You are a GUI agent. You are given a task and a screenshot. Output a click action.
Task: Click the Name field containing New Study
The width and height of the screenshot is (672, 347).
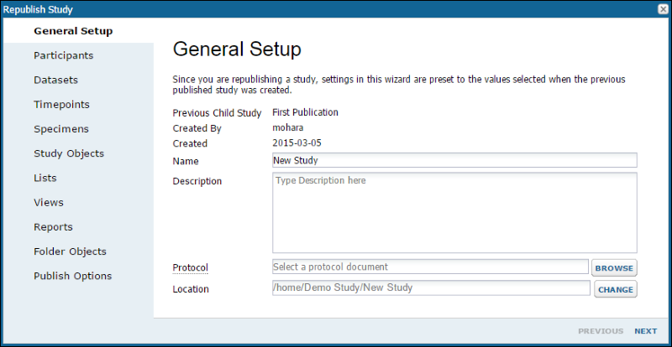coord(454,160)
